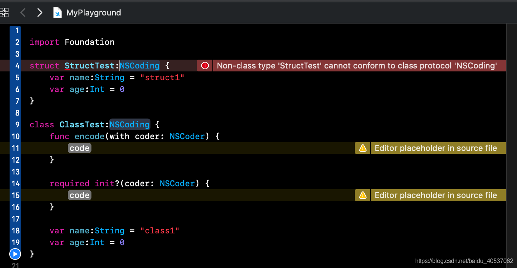Click the struct keyword on line 4

click(x=45, y=66)
